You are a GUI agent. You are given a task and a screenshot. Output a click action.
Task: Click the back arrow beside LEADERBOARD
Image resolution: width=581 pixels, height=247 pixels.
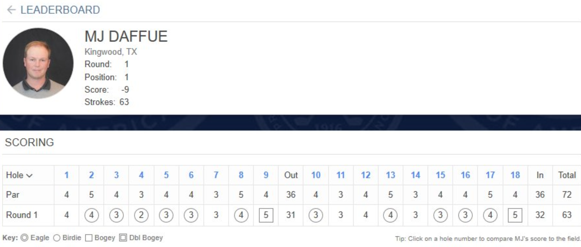click(x=11, y=10)
